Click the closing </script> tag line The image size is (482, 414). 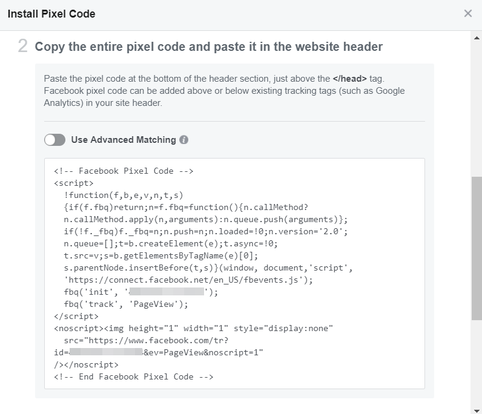pyautogui.click(x=76, y=317)
